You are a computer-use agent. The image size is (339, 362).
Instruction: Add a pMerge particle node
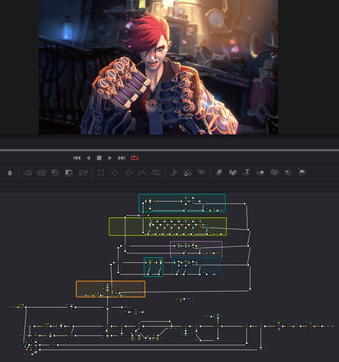point(188,173)
